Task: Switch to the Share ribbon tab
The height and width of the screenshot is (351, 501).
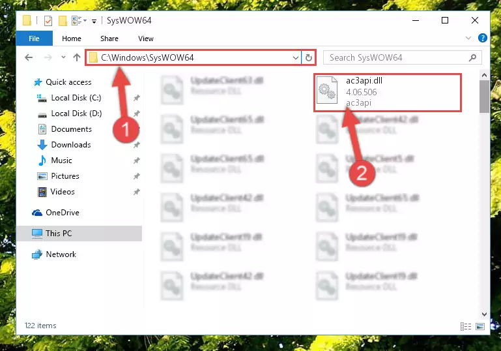Action: click(x=109, y=38)
